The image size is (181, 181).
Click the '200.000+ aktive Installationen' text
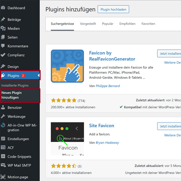(x=73, y=107)
